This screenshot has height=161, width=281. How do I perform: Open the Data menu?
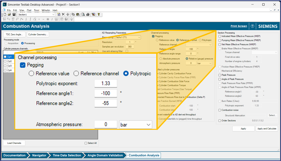tap(29, 10)
